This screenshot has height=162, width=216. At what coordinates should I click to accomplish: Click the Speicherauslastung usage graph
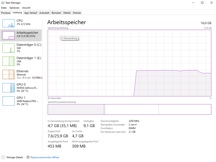(x=129, y=63)
